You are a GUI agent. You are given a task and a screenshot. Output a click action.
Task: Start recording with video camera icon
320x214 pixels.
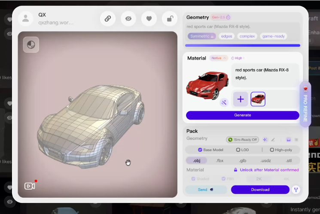point(30,186)
